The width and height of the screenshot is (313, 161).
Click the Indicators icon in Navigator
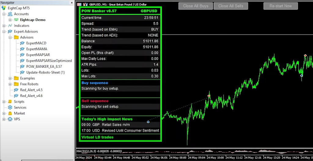(x=10, y=26)
